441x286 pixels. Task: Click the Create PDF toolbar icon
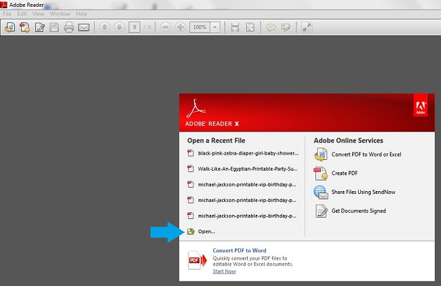[x=24, y=27]
